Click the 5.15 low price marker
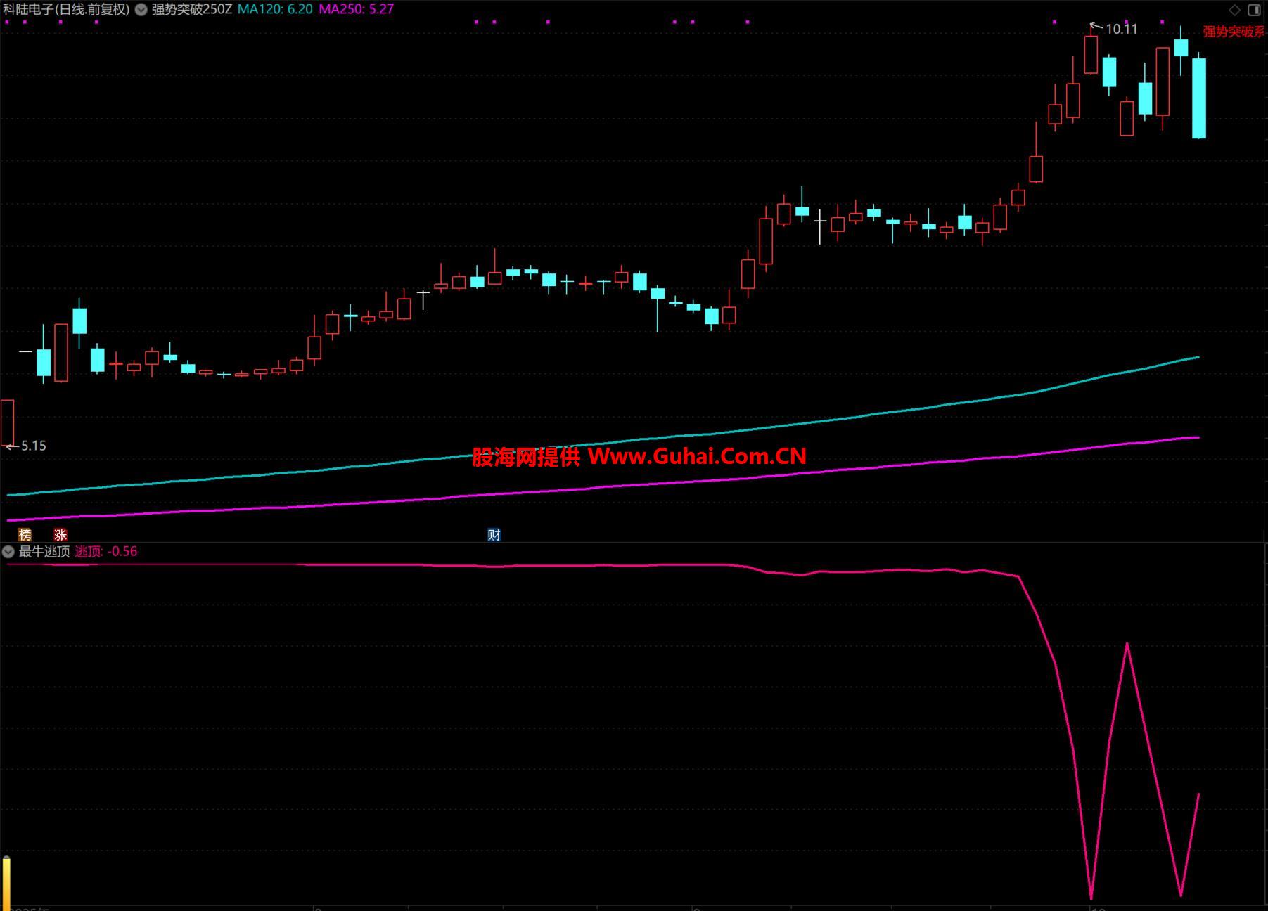The height and width of the screenshot is (911, 1268). click(x=33, y=446)
